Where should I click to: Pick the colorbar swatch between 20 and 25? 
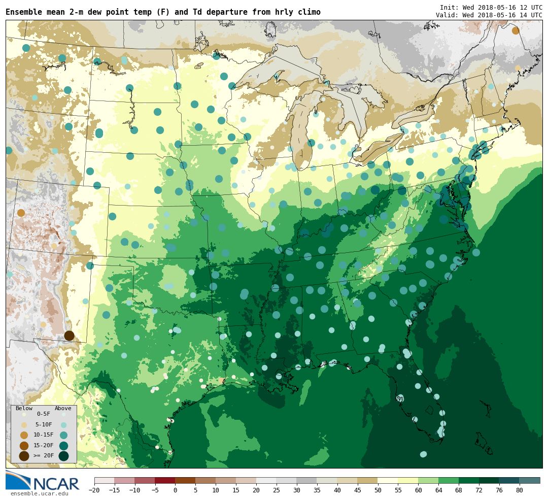[267, 480]
